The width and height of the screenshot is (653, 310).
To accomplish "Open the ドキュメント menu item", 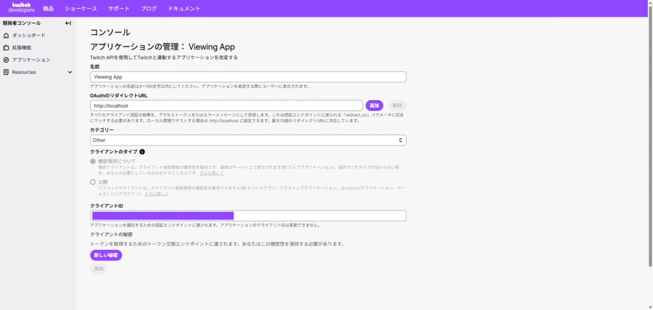I will tap(184, 8).
